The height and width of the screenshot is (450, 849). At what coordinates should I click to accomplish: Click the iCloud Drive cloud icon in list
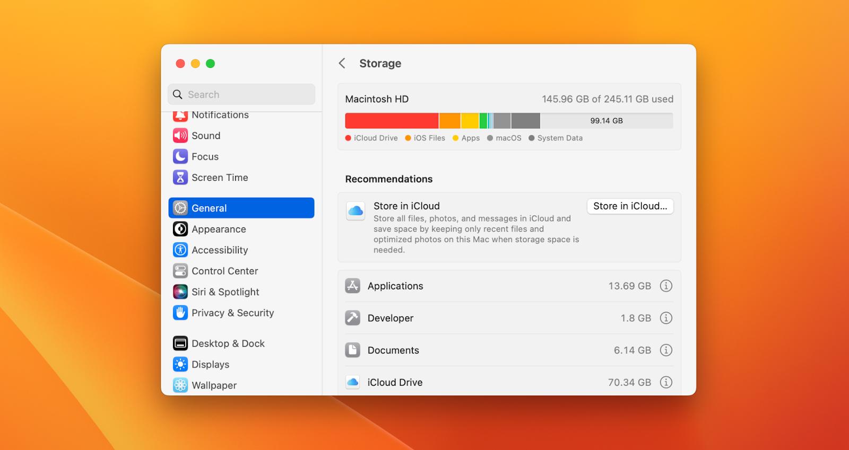353,382
